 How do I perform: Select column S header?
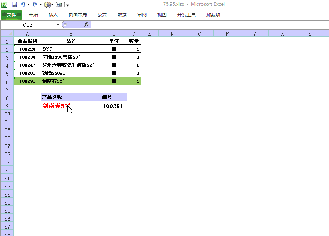tap(310, 34)
